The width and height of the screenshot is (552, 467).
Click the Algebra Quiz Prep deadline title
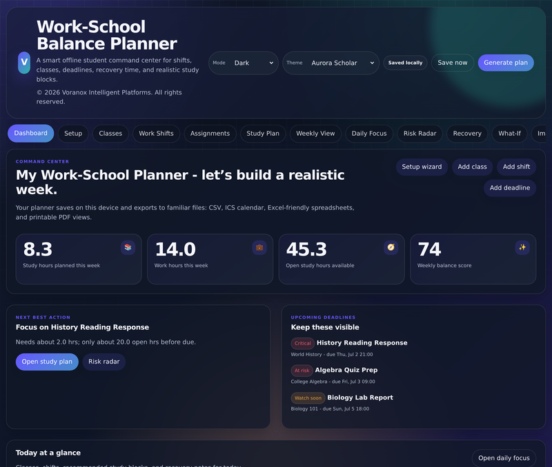point(346,370)
